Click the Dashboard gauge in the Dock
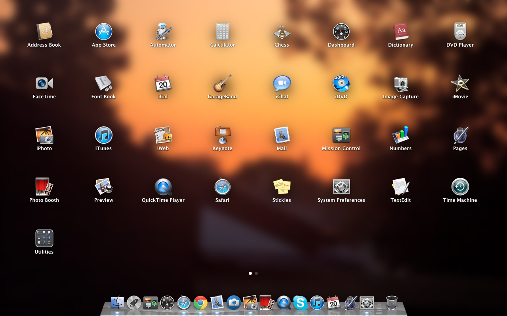Screen dimensions: 507x316 pos(167,303)
